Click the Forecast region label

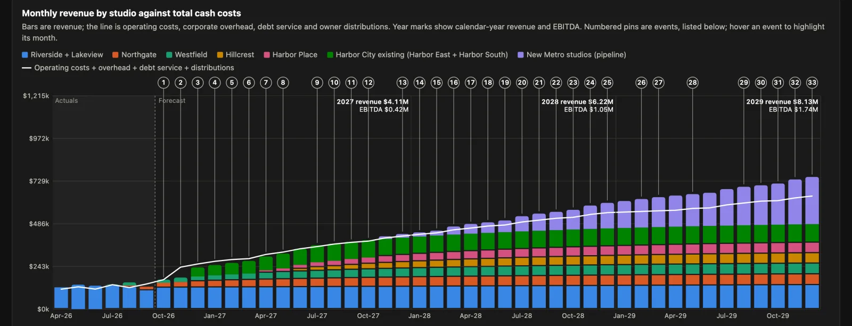point(172,101)
